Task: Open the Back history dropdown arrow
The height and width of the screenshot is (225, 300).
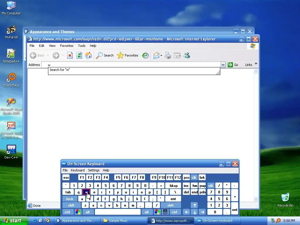Action: 48,55
